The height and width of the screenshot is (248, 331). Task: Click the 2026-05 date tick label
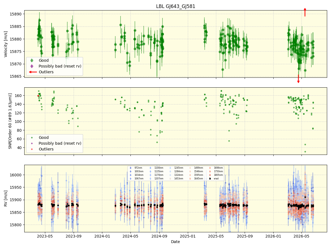tap(301, 236)
